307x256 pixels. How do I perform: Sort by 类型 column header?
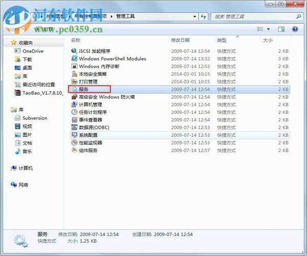click(x=222, y=40)
